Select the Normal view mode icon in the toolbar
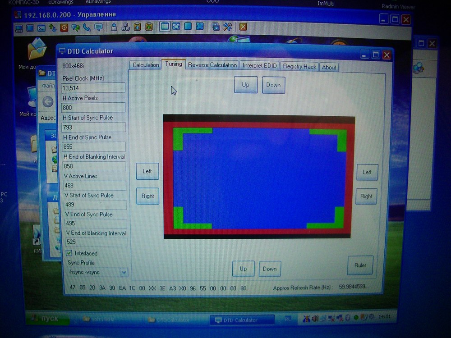Screen dimensions: 451x338 pyautogui.click(x=165, y=27)
